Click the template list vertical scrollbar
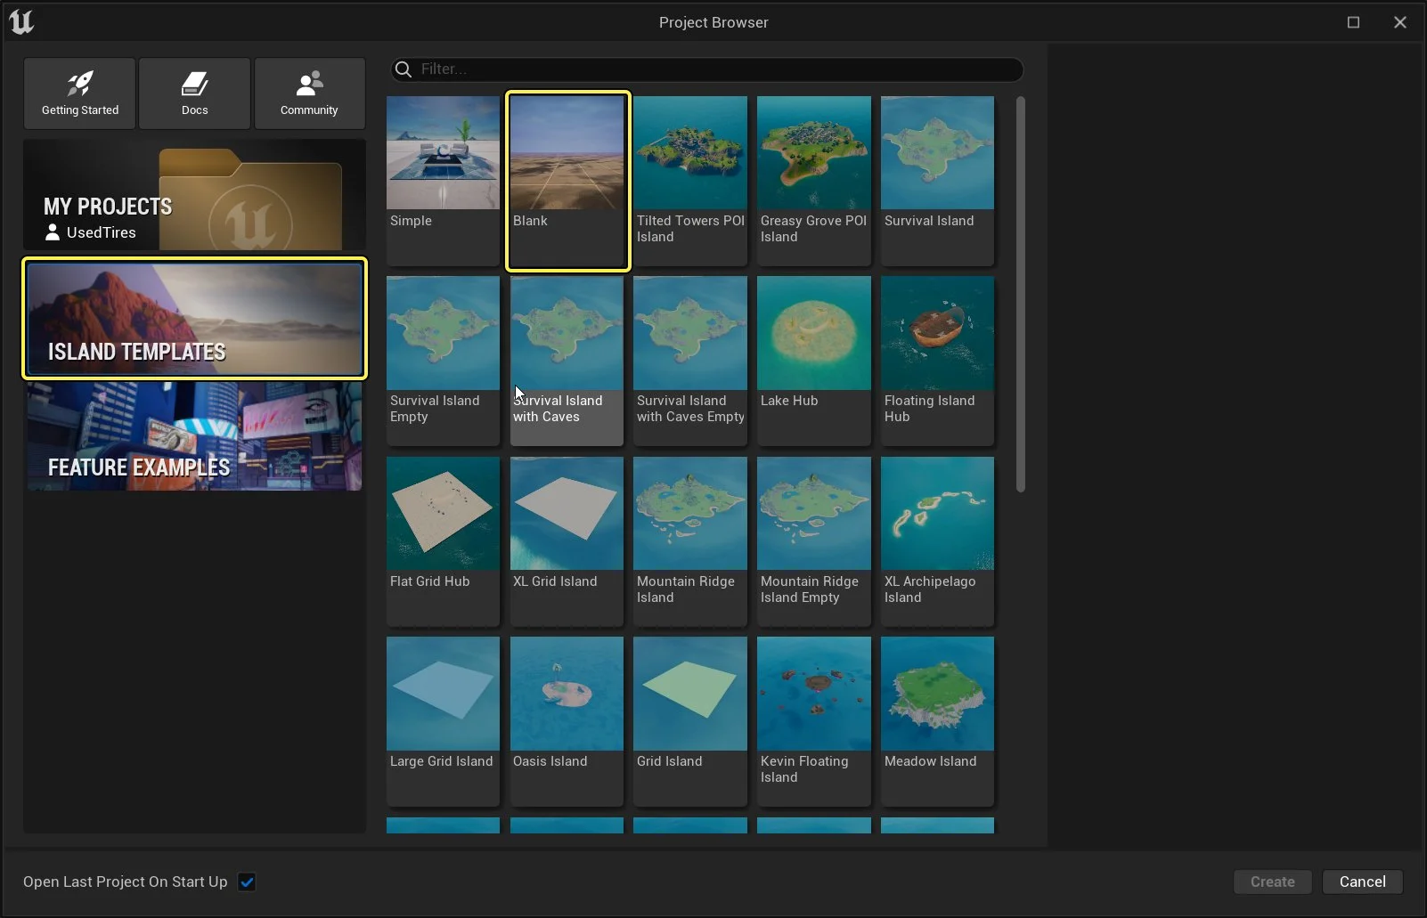The image size is (1427, 918). [x=1021, y=294]
